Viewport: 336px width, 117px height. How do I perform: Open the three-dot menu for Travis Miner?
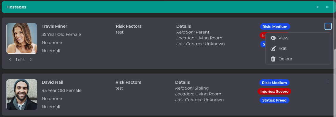pos(328,27)
